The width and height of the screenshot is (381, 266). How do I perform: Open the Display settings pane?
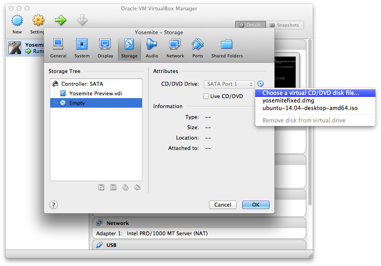(105, 48)
